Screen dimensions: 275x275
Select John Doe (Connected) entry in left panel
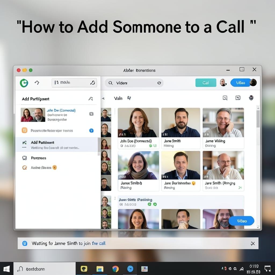pos(57,115)
